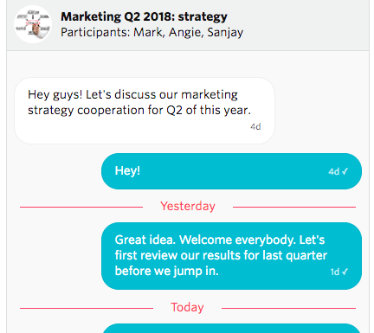Select the 'Hey guys! Let's discuss' message bubble
The height and width of the screenshot is (333, 374).
pyautogui.click(x=145, y=111)
